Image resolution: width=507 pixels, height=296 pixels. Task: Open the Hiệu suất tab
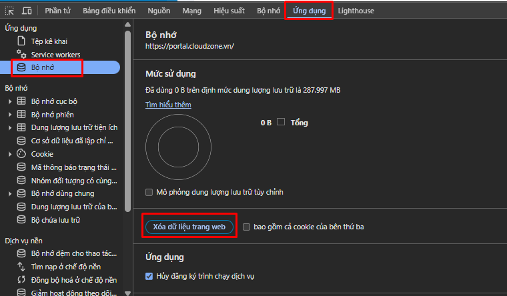pos(229,11)
